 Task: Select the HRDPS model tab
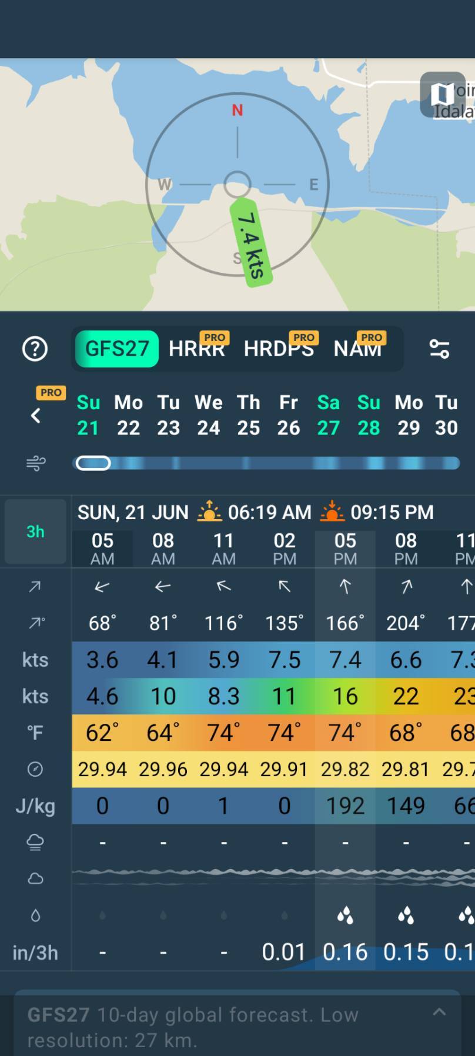pyautogui.click(x=280, y=349)
